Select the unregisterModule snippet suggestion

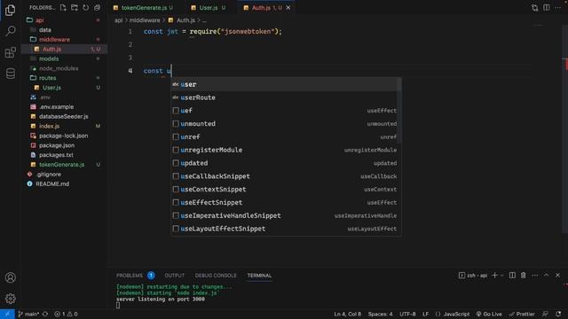286,150
